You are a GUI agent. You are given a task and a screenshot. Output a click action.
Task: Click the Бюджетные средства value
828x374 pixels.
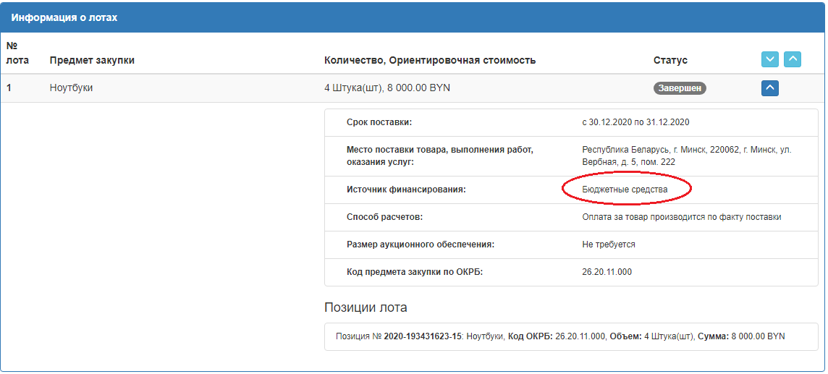625,188
